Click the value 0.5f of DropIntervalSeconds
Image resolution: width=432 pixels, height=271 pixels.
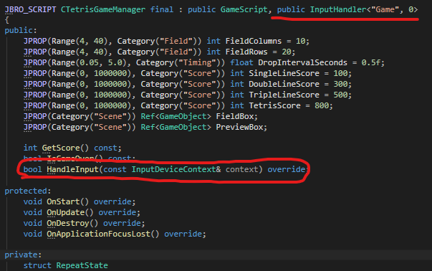tap(371, 62)
